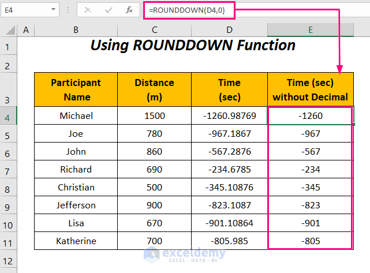The height and width of the screenshot is (273, 370).
Task: Click the Insert Function fx icon
Action: (130, 10)
